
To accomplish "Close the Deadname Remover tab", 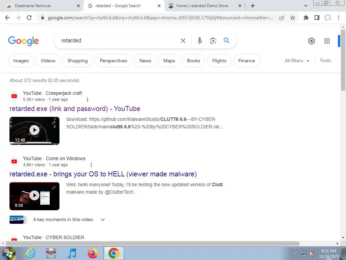I will click(x=78, y=6).
